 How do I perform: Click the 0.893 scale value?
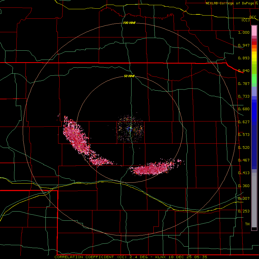[244, 58]
